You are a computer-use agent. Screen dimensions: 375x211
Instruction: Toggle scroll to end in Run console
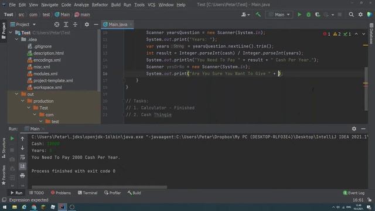22,166
